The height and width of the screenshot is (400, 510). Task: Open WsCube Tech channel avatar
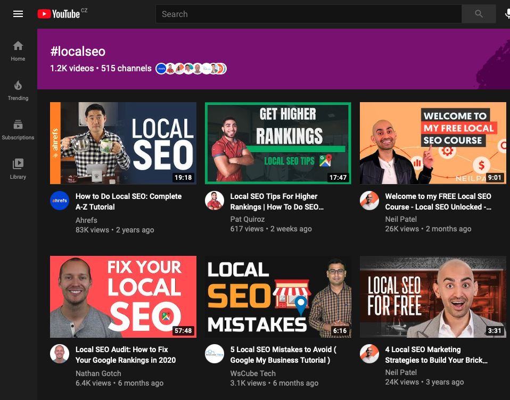[215, 354]
